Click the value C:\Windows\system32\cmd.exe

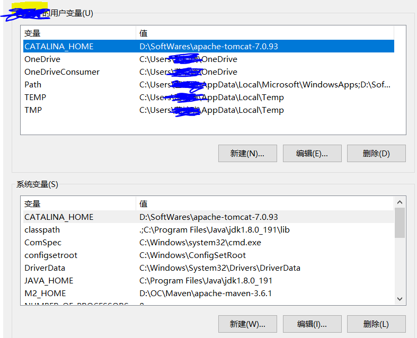(200, 243)
